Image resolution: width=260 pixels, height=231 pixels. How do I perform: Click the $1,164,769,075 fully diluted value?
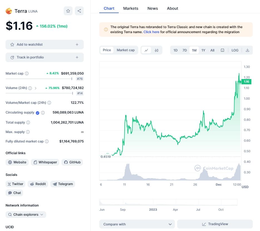tap(71, 141)
